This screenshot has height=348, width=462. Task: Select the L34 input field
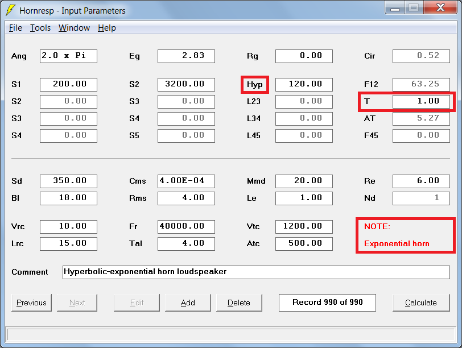(304, 119)
